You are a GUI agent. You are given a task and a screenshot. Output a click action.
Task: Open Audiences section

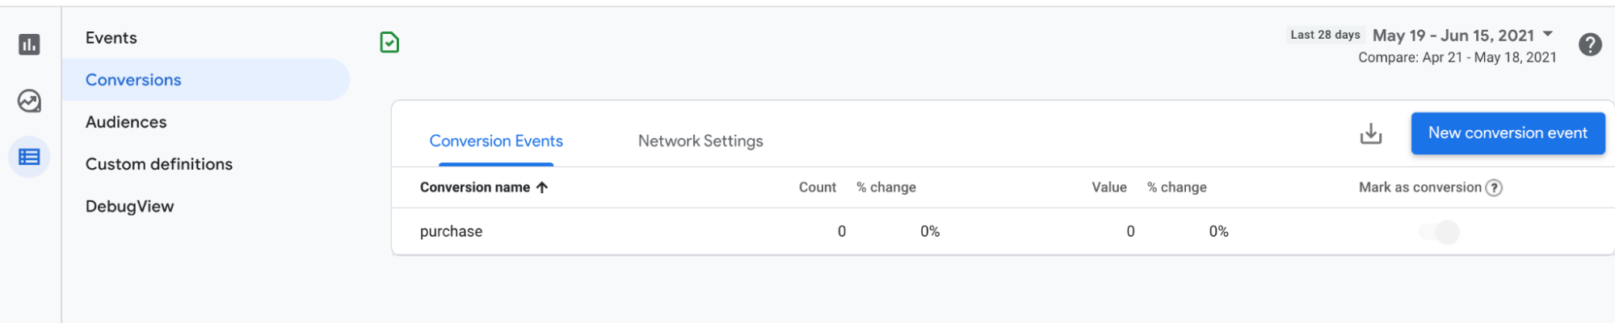126,122
